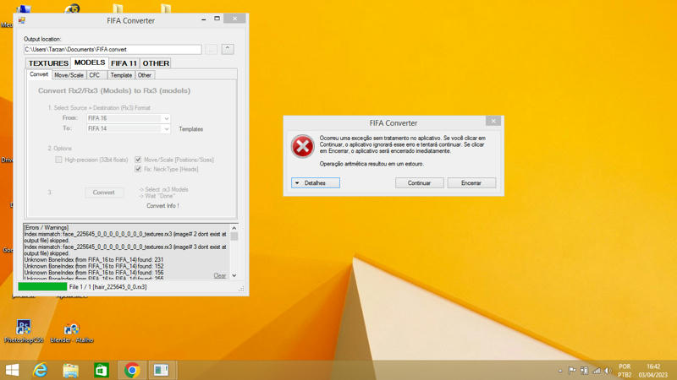677x380 pixels.
Task: Click the [Errors / Warnings] log header
Action: click(47, 227)
